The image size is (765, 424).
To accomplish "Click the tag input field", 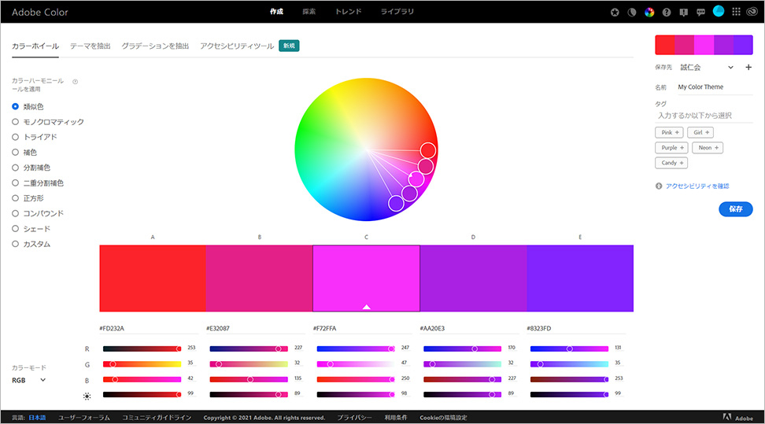I will tap(704, 116).
